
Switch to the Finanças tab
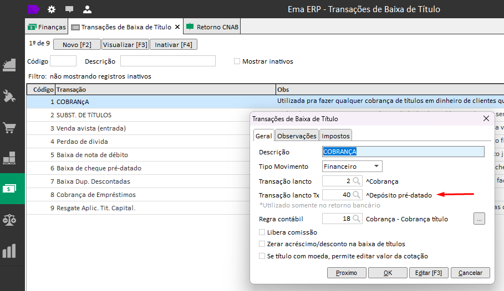click(47, 27)
